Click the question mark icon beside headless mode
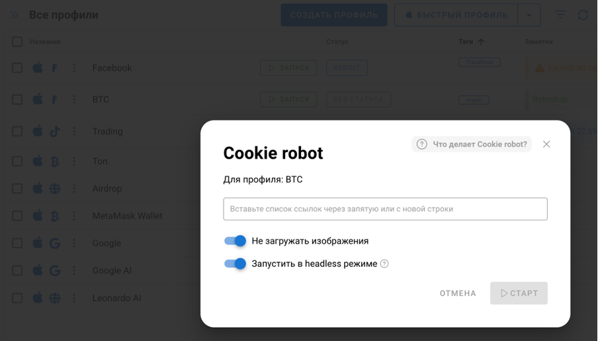 (384, 264)
